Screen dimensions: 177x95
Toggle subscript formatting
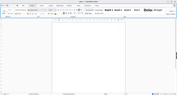coord(41,14)
